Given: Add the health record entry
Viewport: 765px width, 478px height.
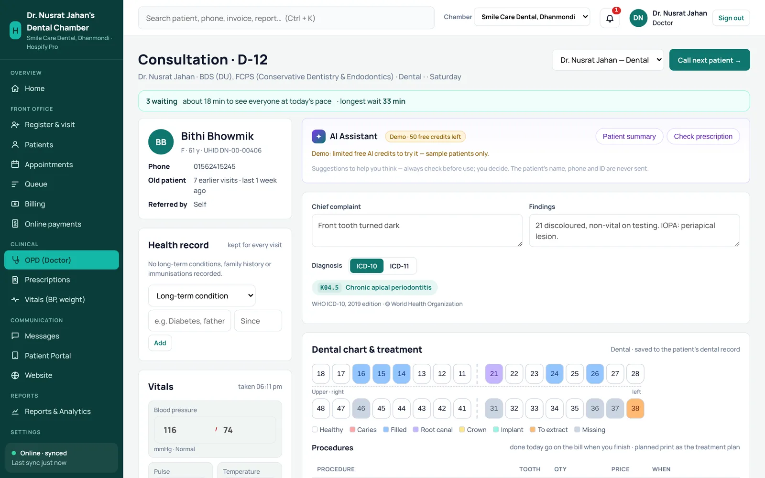Looking at the screenshot, I should click(x=160, y=343).
